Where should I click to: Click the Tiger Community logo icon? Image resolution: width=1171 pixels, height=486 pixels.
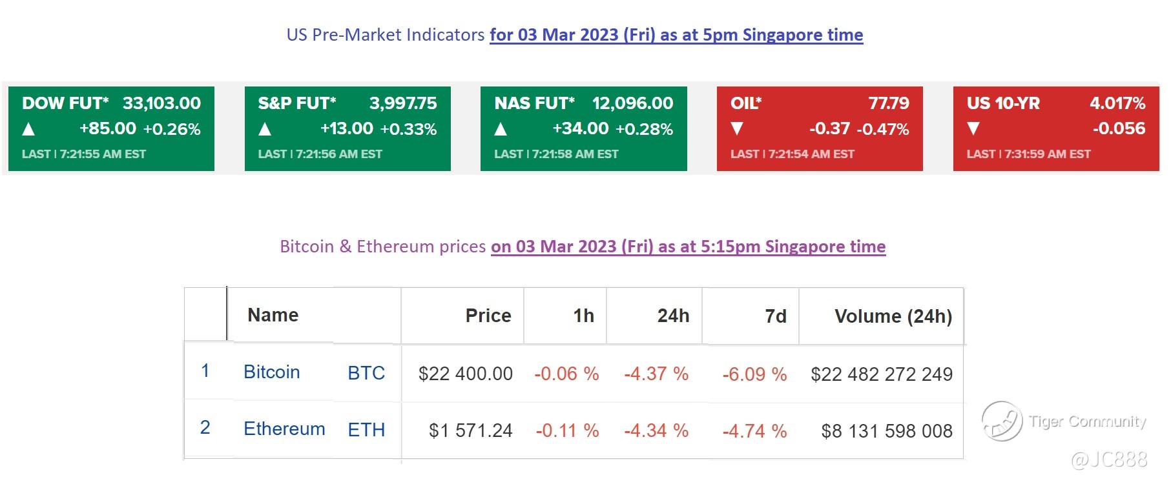[1001, 421]
